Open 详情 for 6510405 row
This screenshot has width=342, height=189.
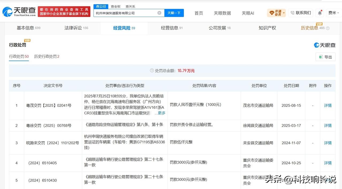click(x=328, y=163)
